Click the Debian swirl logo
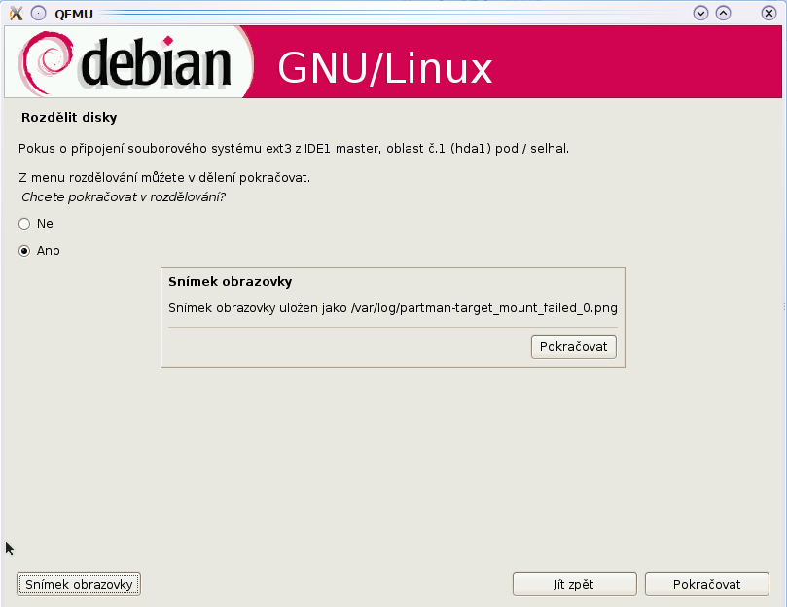The width and height of the screenshot is (787, 607). tap(45, 63)
